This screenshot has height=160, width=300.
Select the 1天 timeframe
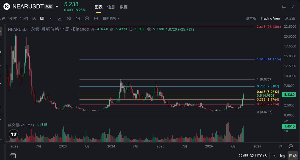click(x=34, y=18)
